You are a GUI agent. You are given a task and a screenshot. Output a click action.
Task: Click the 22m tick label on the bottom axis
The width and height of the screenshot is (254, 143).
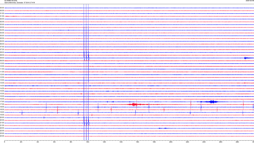click(x=187, y=142)
